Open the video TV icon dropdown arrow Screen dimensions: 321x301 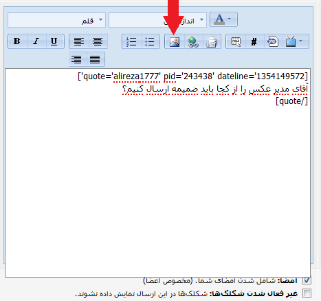[x=301, y=41]
